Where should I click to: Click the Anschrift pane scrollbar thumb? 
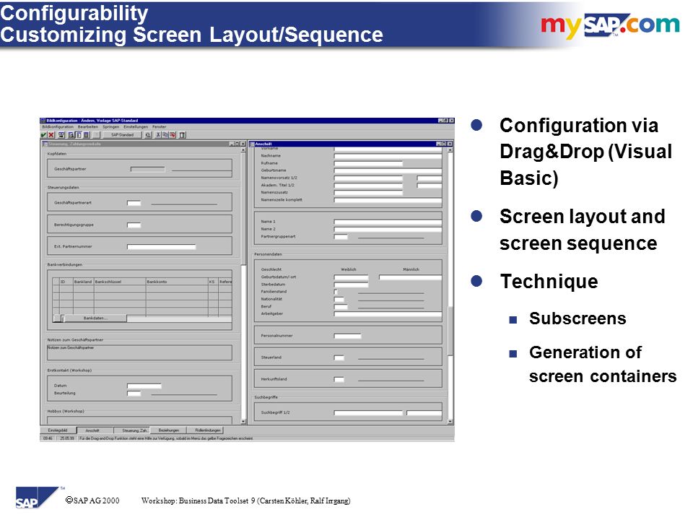[x=450, y=331]
